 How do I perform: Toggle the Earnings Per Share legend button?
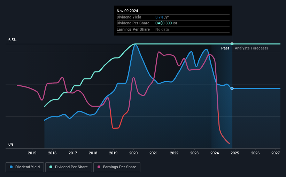tap(117, 167)
